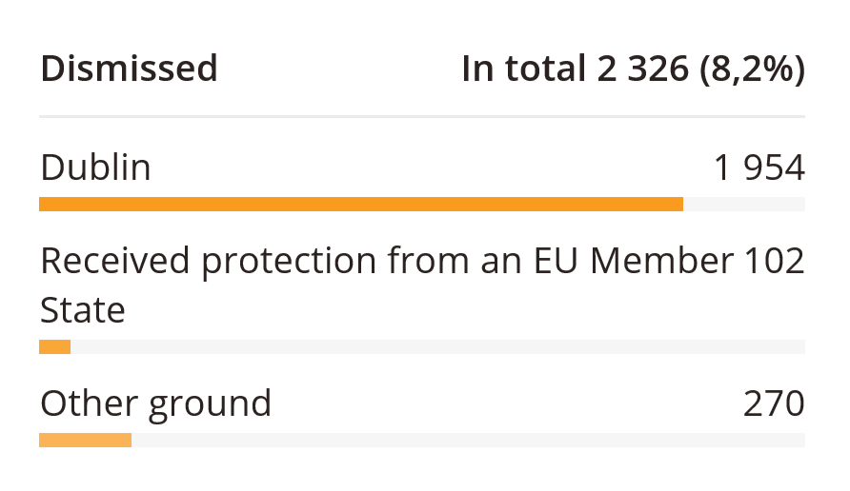
Task: Click the gray unfilled end of Dublin bar
Action: (x=743, y=204)
